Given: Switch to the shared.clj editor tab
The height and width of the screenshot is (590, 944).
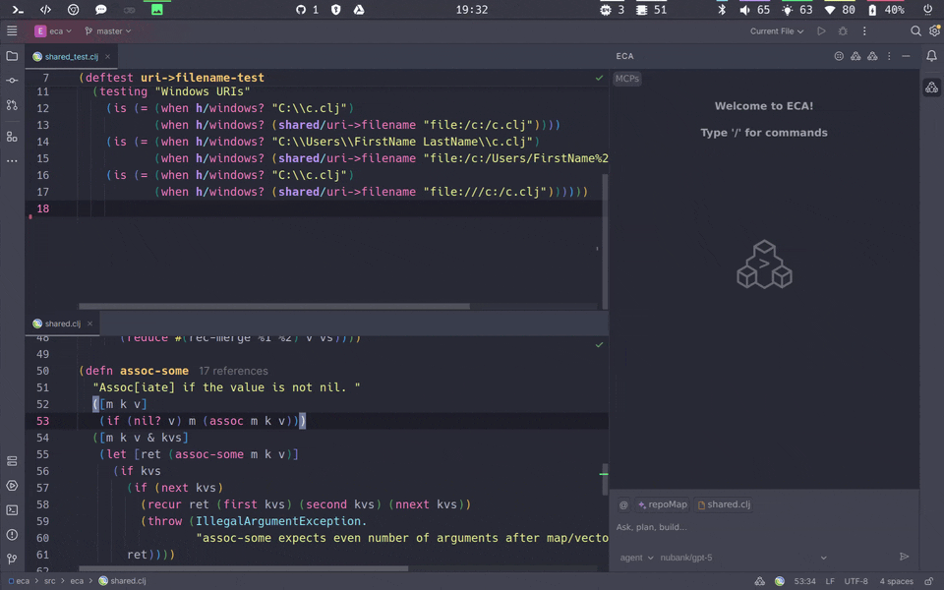Looking at the screenshot, I should coord(61,323).
